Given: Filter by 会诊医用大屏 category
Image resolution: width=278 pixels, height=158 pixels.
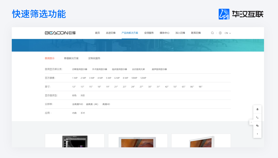Looking at the screenshot, I should (138, 69).
